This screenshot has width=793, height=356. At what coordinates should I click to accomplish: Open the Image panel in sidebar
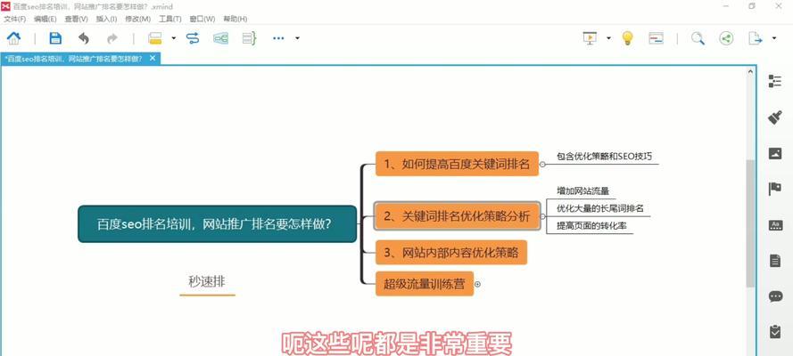pyautogui.click(x=775, y=154)
